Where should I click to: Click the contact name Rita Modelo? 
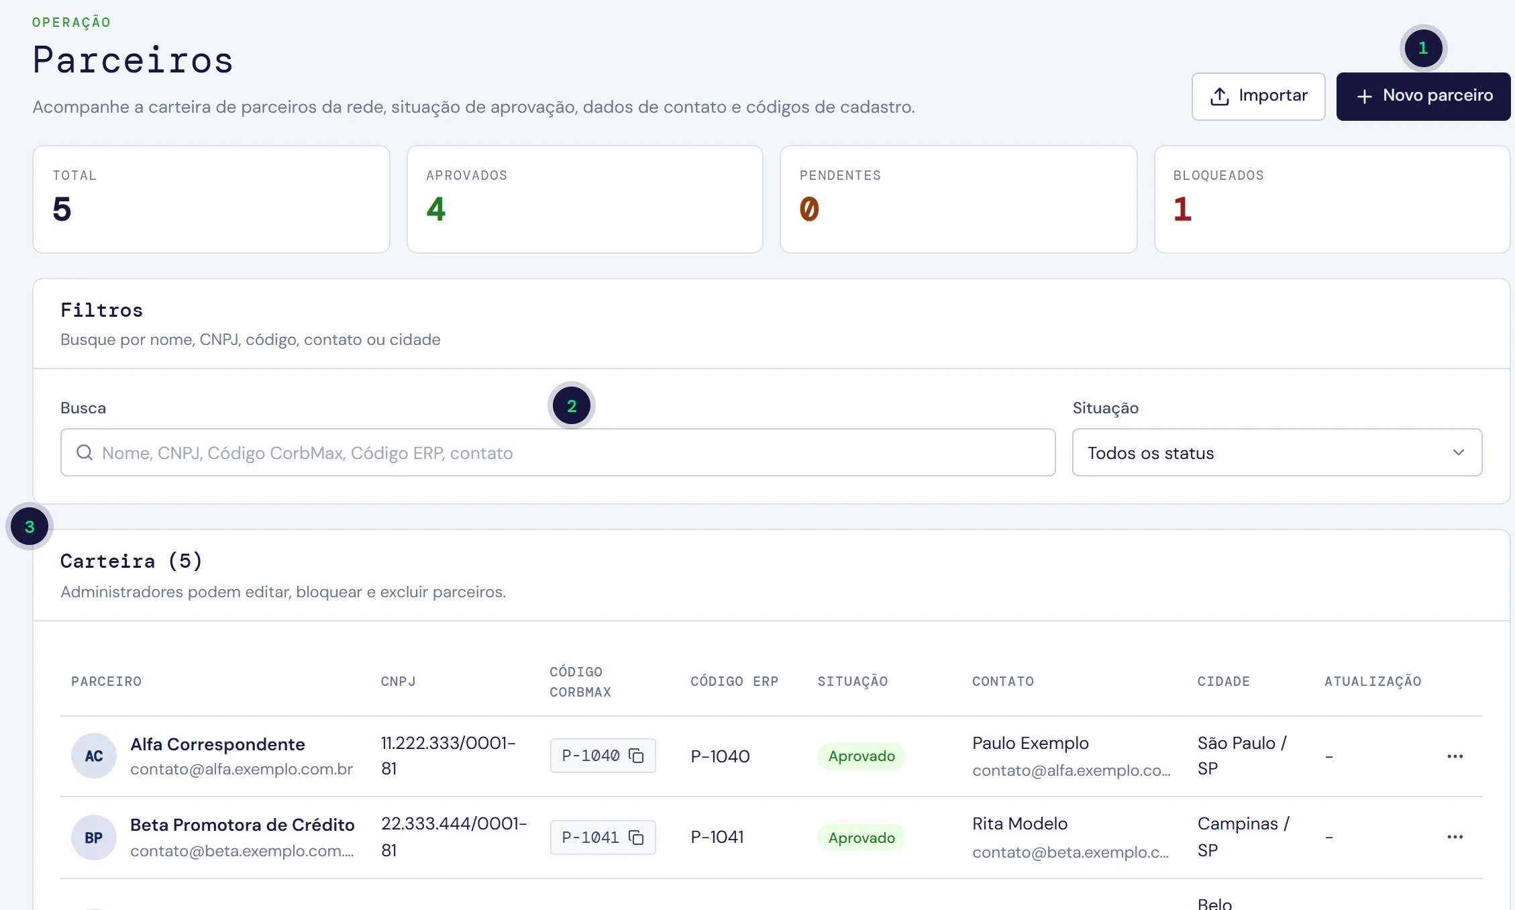[1019, 824]
